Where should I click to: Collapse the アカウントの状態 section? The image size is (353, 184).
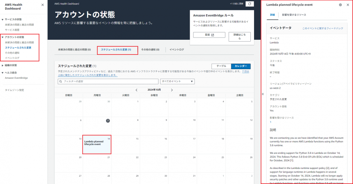pos(3,37)
